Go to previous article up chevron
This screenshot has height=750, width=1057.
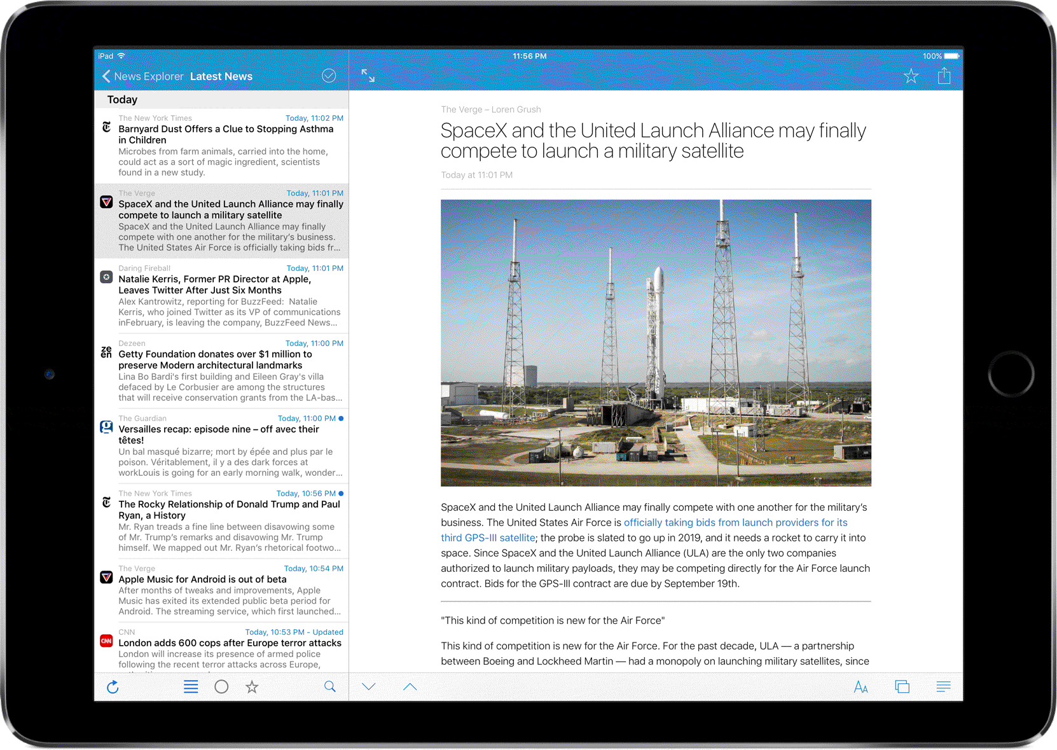pyautogui.click(x=410, y=687)
